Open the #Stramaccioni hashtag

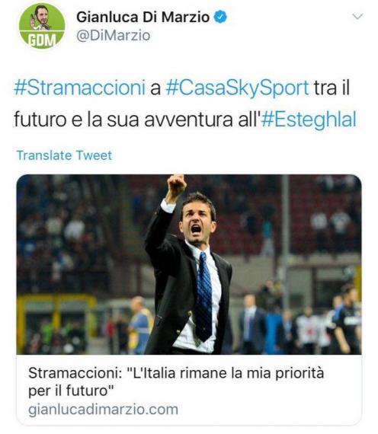click(x=79, y=88)
